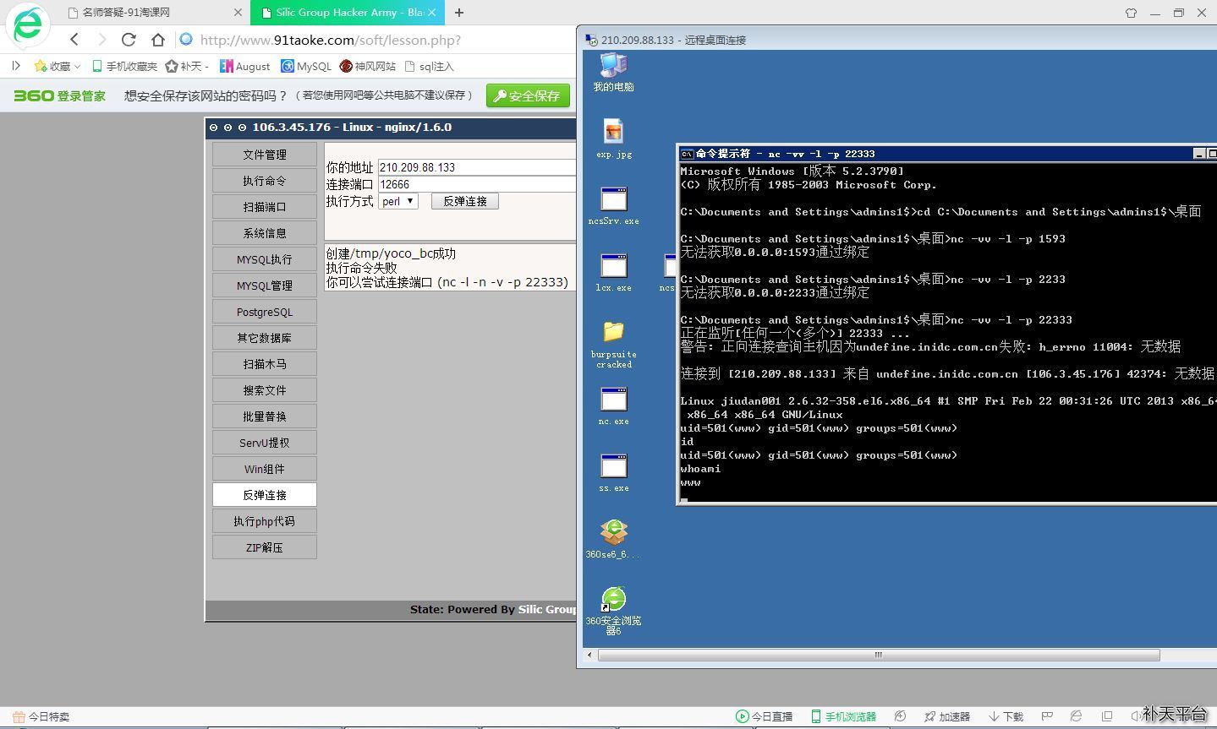Click the green 安全保存 button
Image resolution: width=1217 pixels, height=729 pixels.
click(528, 95)
